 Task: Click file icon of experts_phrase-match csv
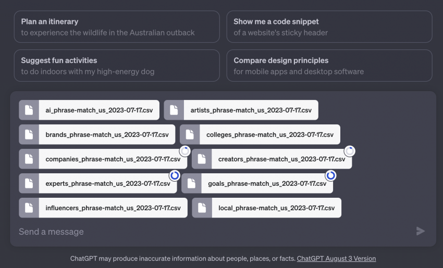click(x=29, y=183)
